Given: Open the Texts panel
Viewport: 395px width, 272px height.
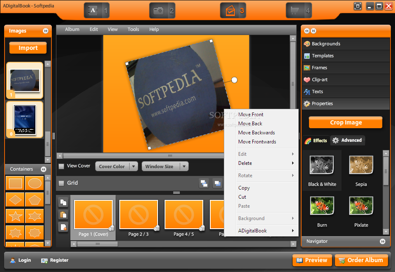Looking at the screenshot, I should pos(346,91).
